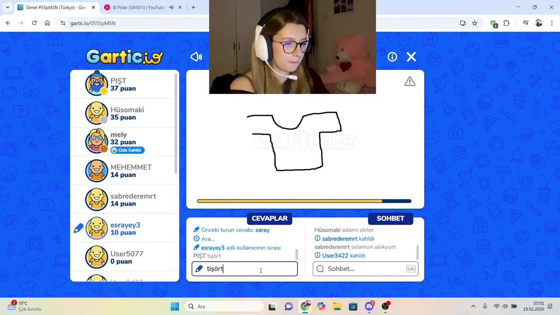Click the answers panel scrollbar
Screen dimensions: 560x315
point(297,254)
